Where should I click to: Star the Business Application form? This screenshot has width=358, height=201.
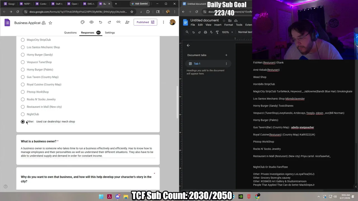pos(50,23)
